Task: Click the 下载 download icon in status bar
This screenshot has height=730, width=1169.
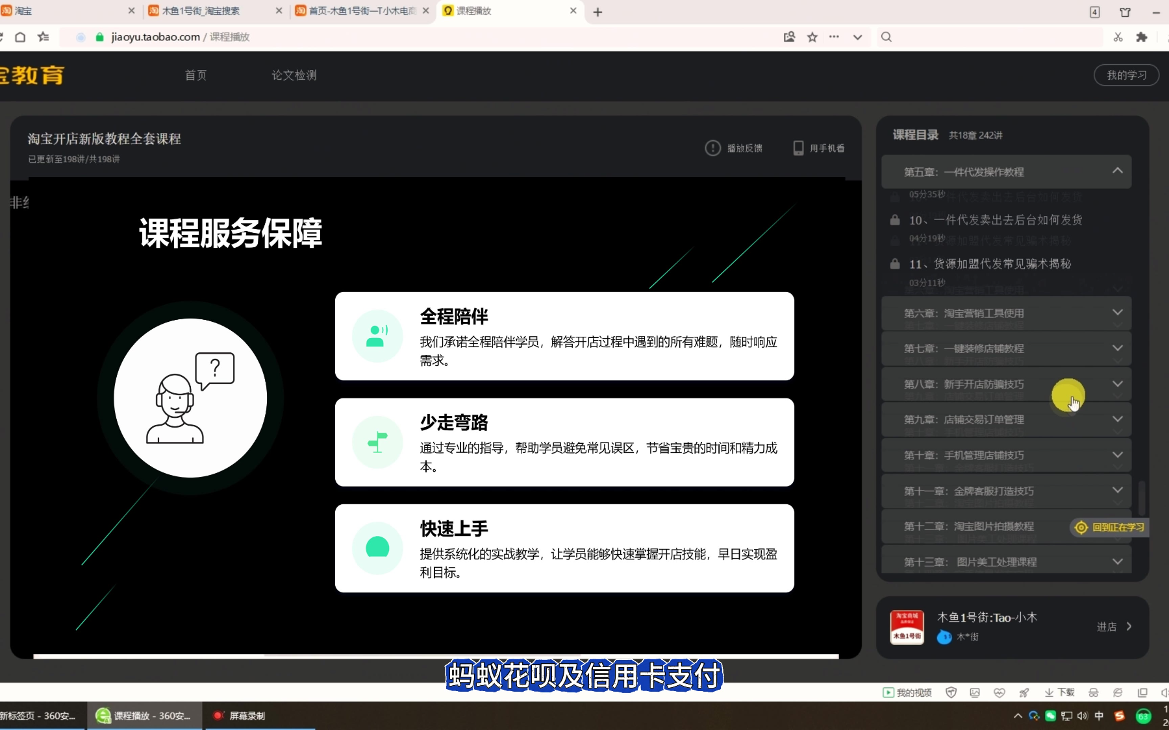Action: [1059, 692]
